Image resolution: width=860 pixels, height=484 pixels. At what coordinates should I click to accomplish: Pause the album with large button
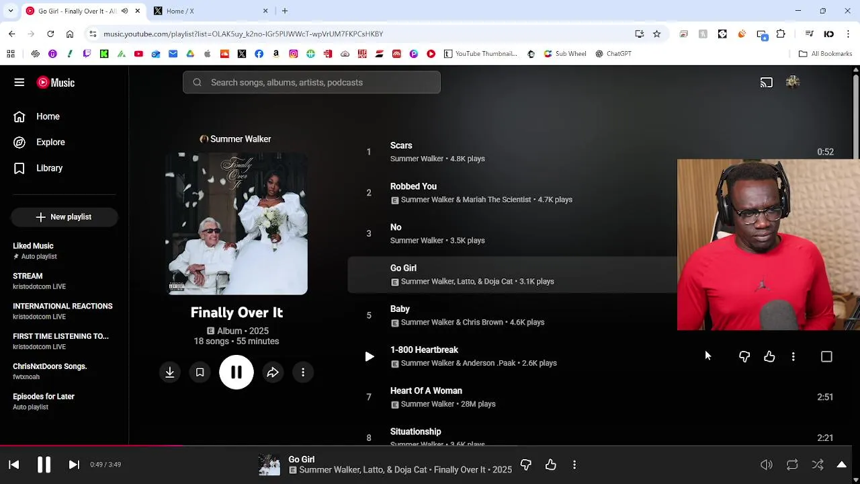click(x=236, y=372)
